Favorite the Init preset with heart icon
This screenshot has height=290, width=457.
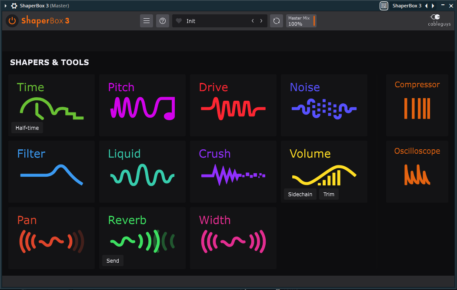(x=179, y=21)
